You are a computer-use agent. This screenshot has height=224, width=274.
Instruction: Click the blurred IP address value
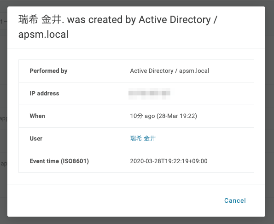pos(149,94)
